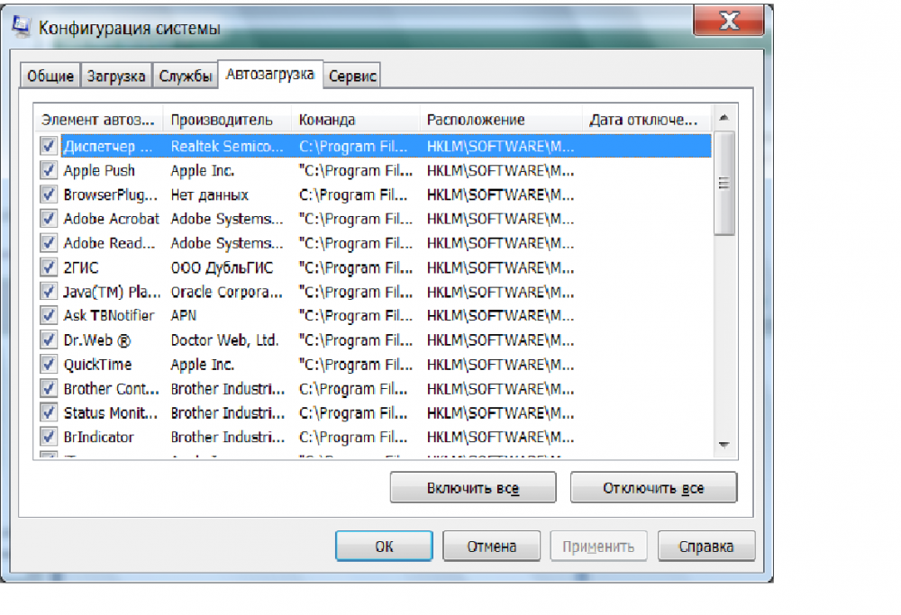
Task: Click the startup list scrollbar thumb
Action: [724, 183]
